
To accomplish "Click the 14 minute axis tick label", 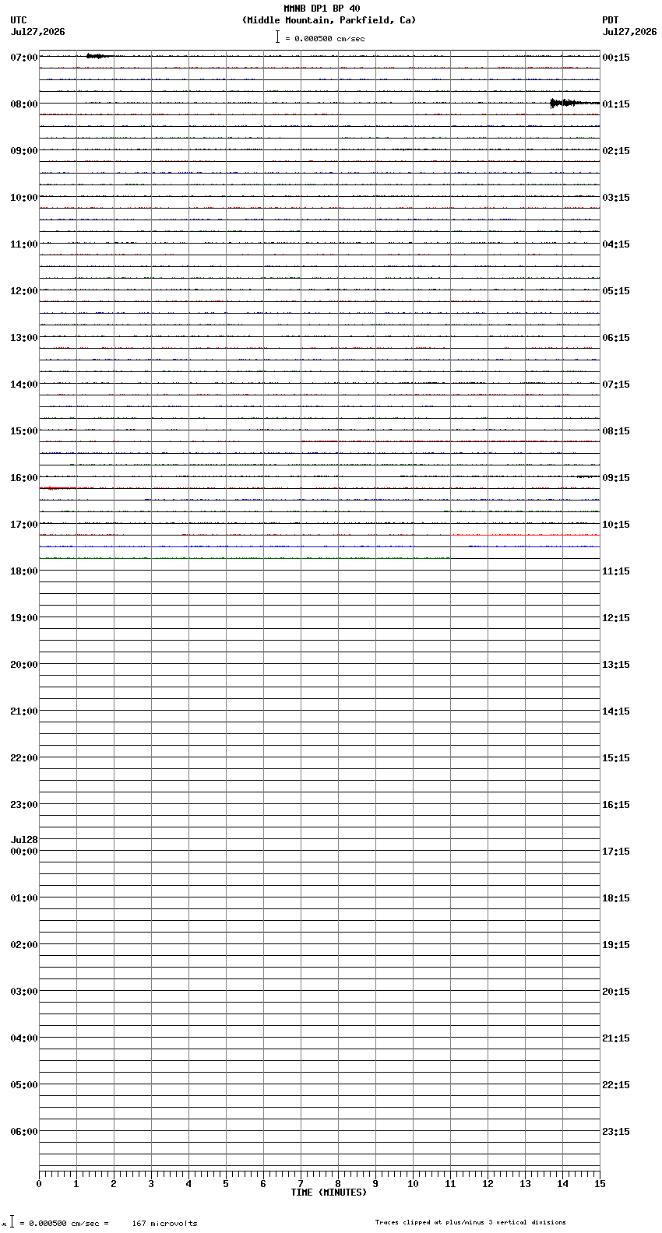I will [562, 1184].
